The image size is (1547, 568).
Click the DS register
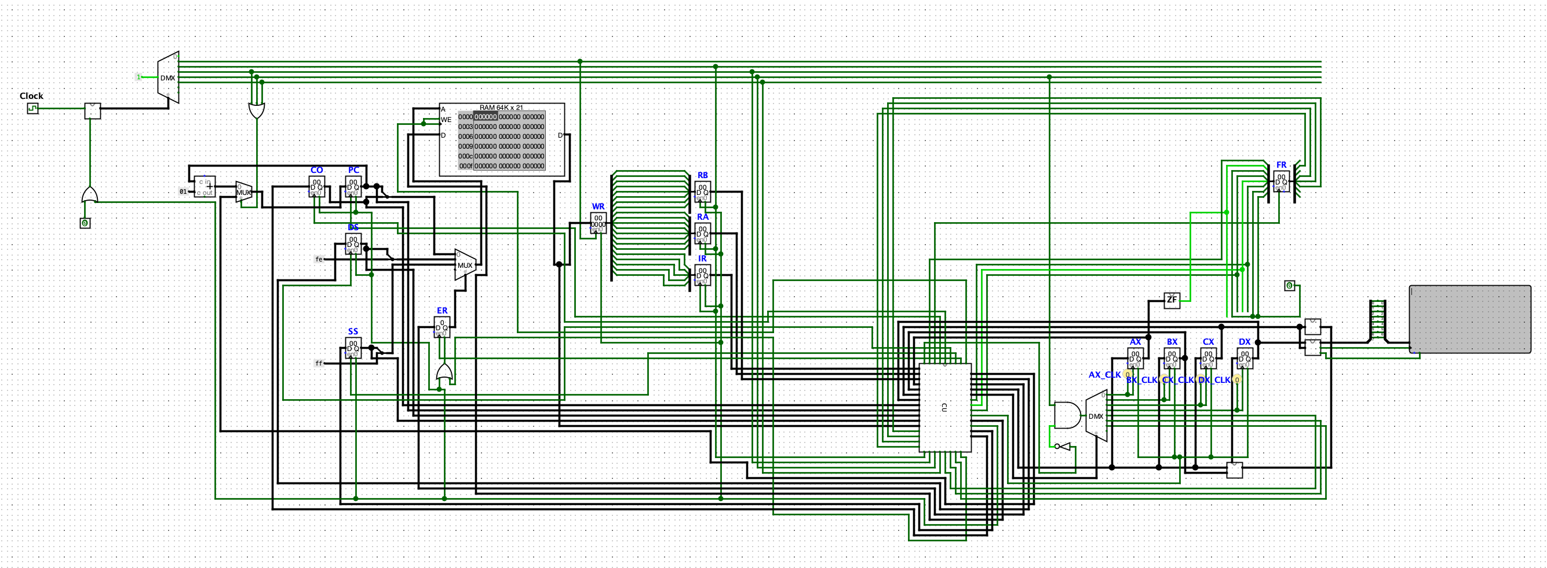(x=353, y=244)
